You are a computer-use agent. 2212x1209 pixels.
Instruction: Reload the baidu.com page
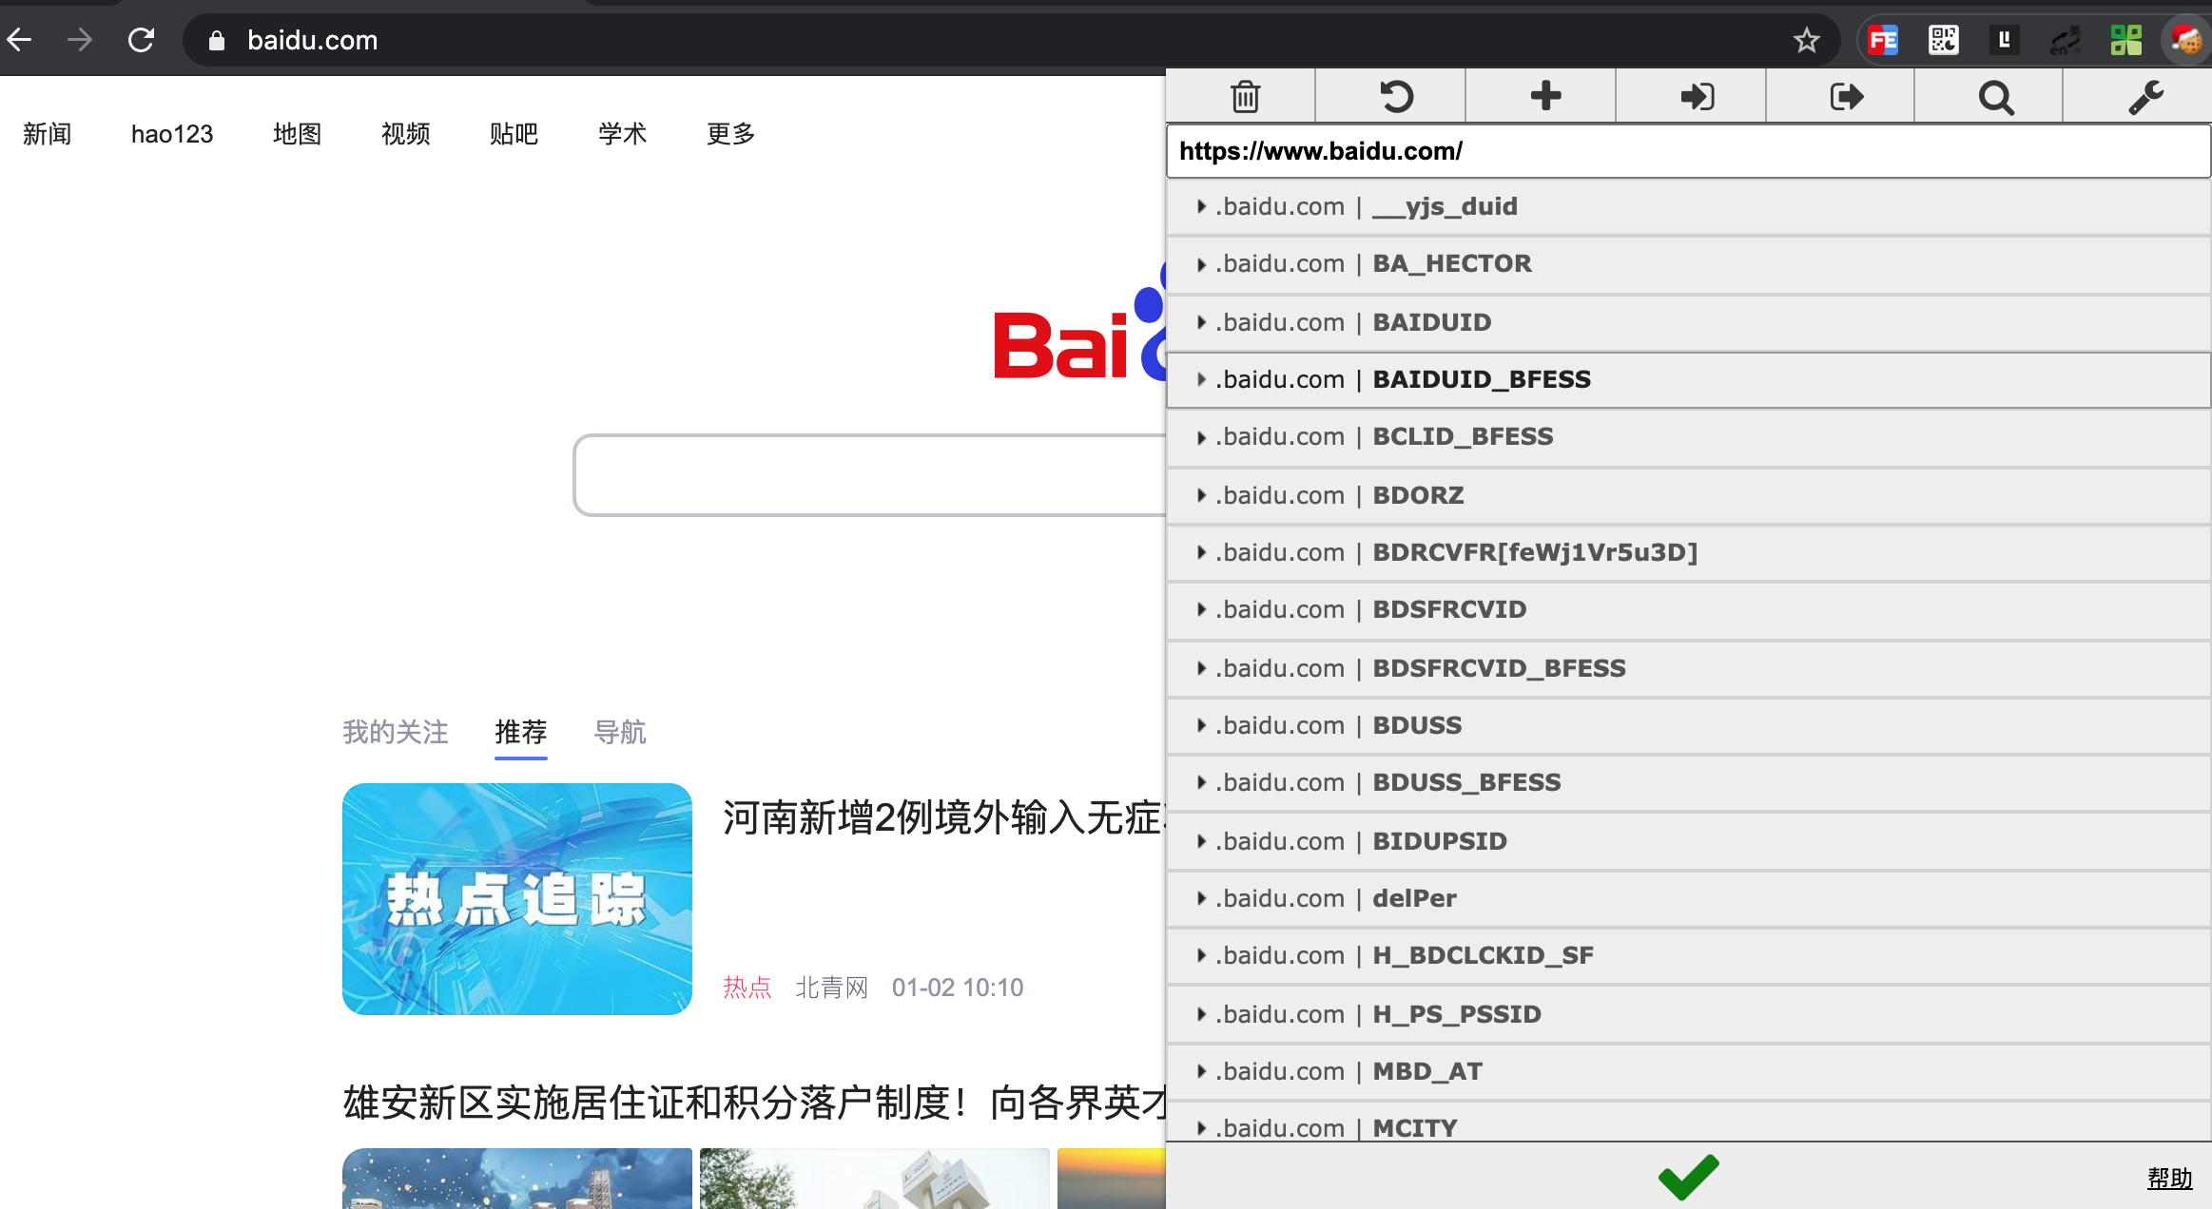[x=141, y=40]
